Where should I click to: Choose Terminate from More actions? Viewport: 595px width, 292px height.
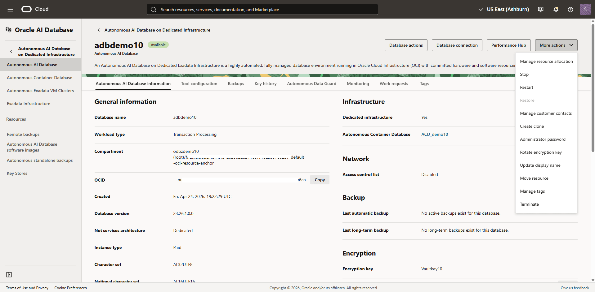point(546,204)
